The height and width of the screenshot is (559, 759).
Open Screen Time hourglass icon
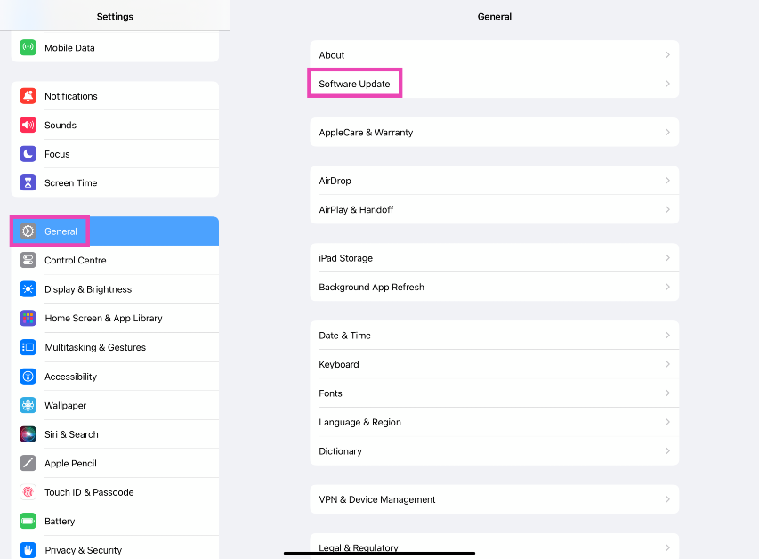[x=28, y=183]
